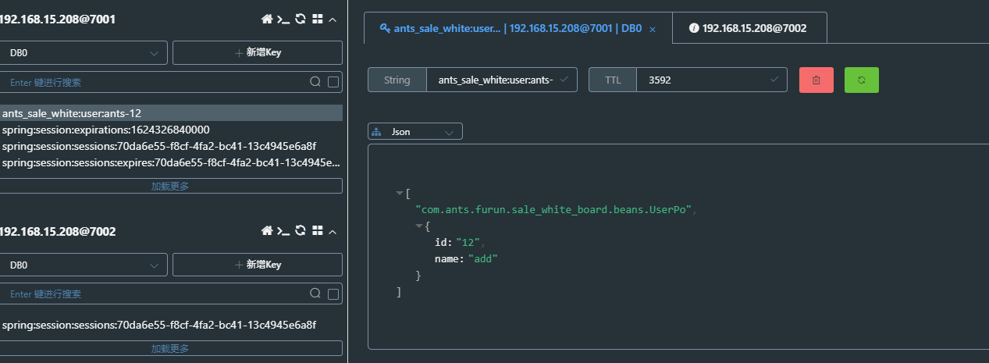Open DB0 dropdown under the 7001 connection
The width and height of the screenshot is (989, 363).
[x=83, y=52]
